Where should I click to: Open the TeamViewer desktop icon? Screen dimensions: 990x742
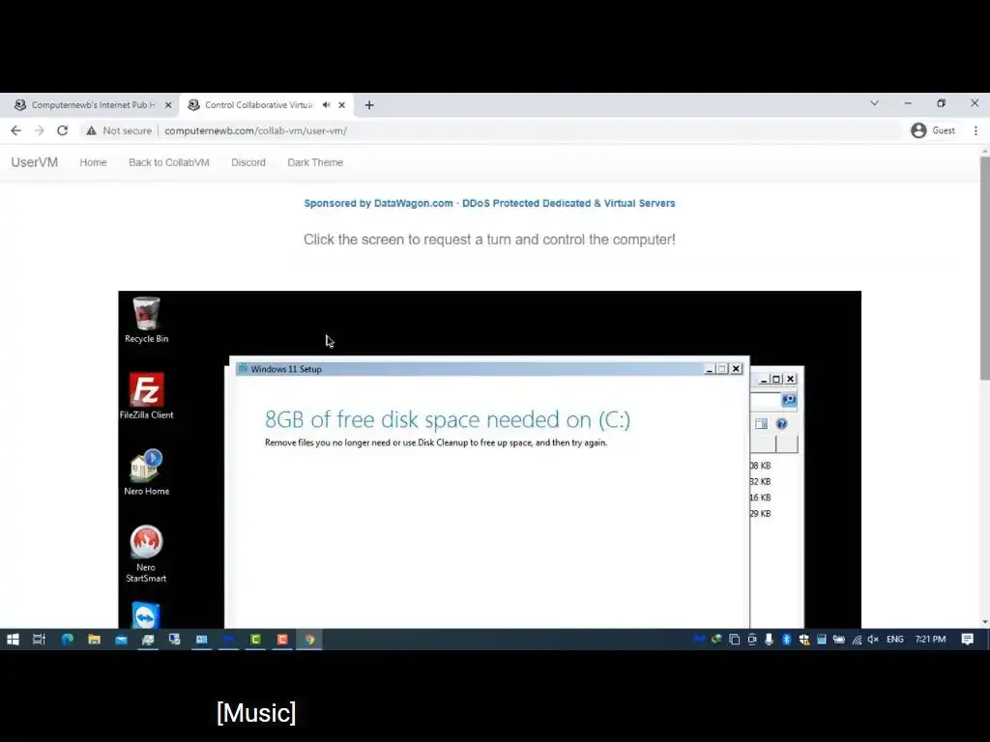click(x=146, y=615)
